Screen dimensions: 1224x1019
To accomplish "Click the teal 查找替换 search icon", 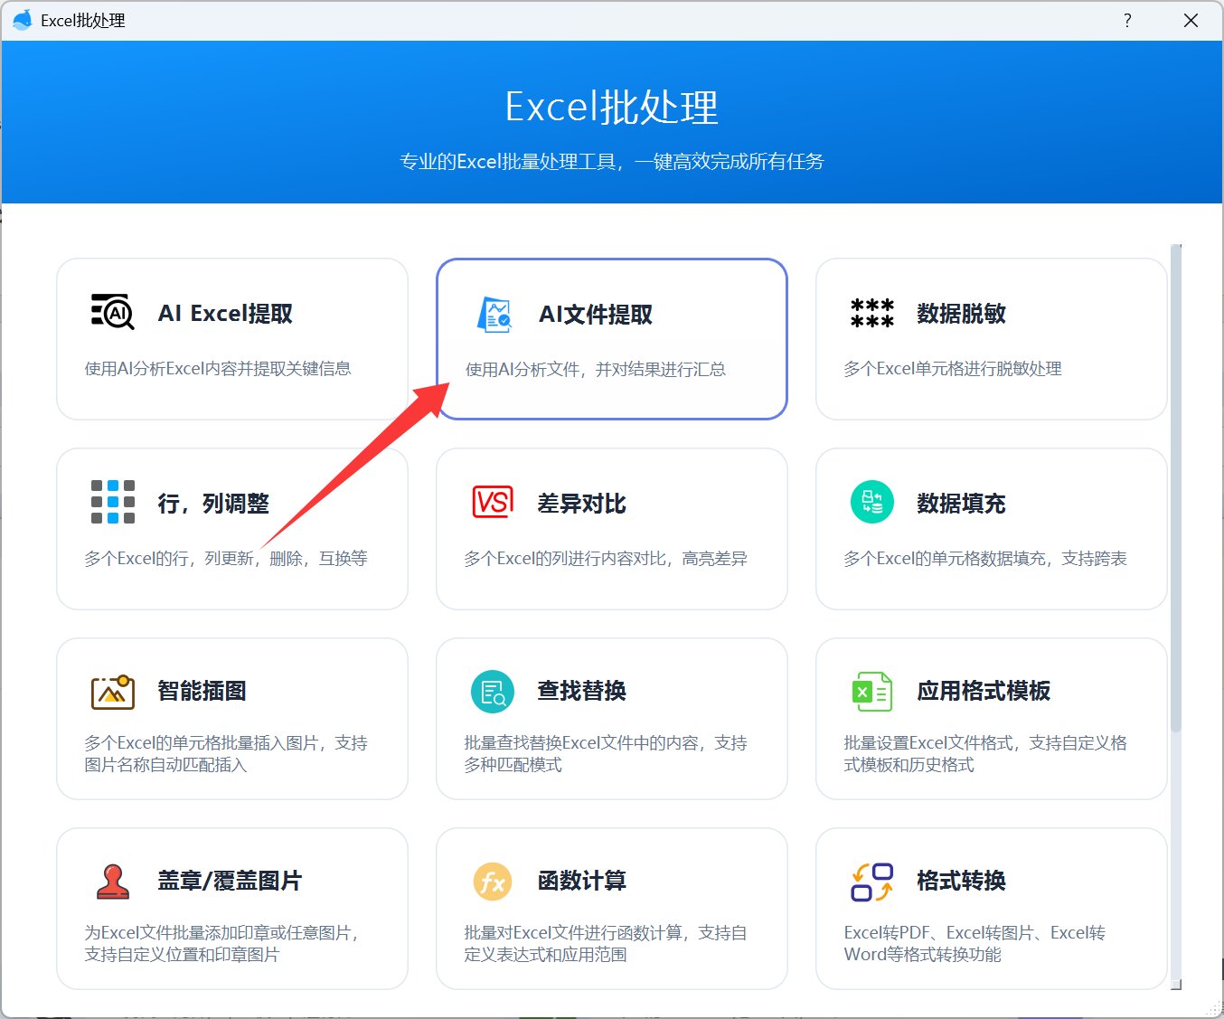I will [493, 692].
